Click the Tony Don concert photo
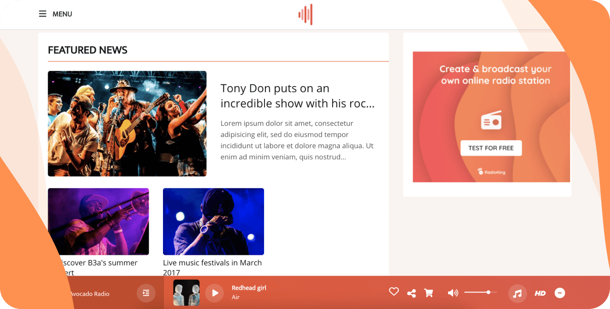610x309 pixels. point(127,124)
